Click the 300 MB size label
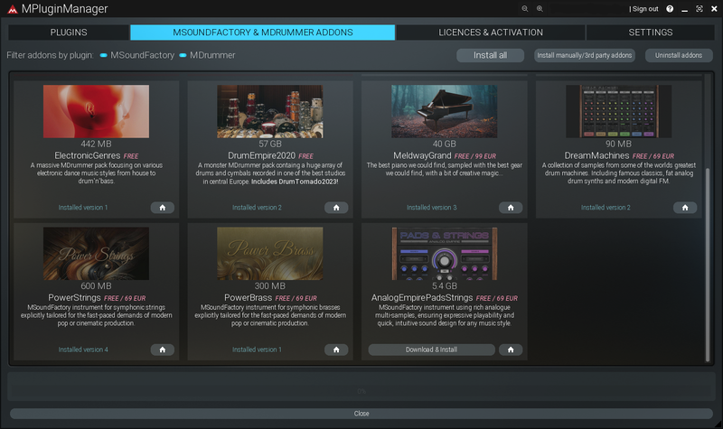The width and height of the screenshot is (723, 429). (x=269, y=285)
